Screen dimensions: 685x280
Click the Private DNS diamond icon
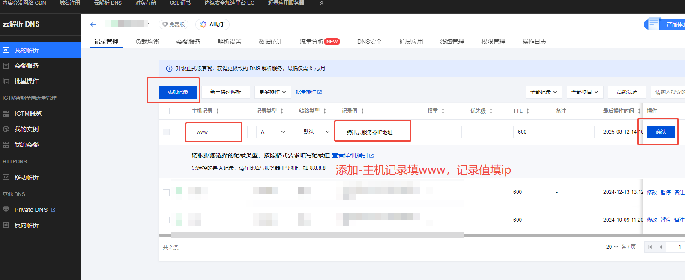tap(6, 210)
